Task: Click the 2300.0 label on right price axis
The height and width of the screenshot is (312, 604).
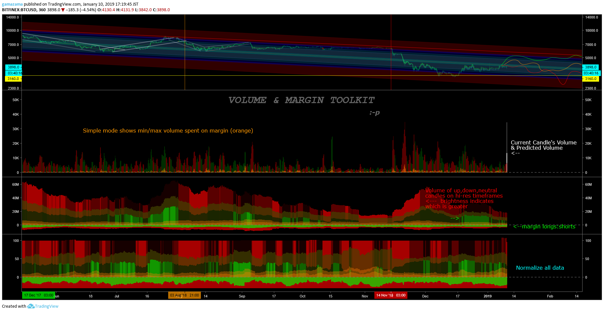Action: 590,88
